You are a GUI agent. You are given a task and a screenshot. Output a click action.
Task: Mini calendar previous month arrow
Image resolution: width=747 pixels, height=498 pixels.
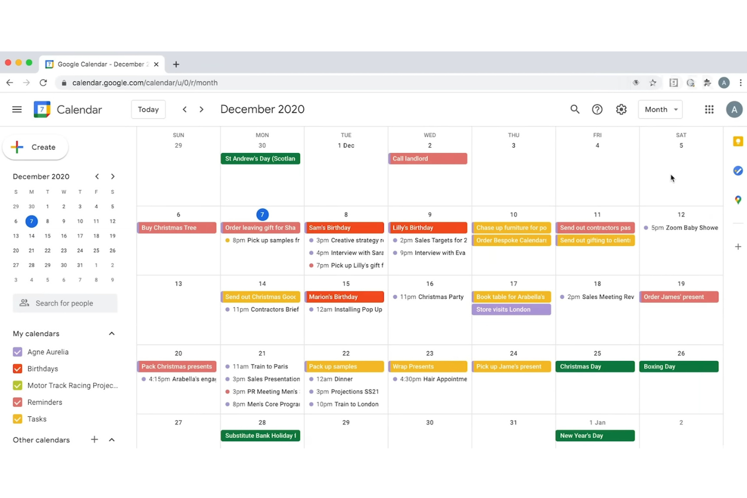[97, 177]
